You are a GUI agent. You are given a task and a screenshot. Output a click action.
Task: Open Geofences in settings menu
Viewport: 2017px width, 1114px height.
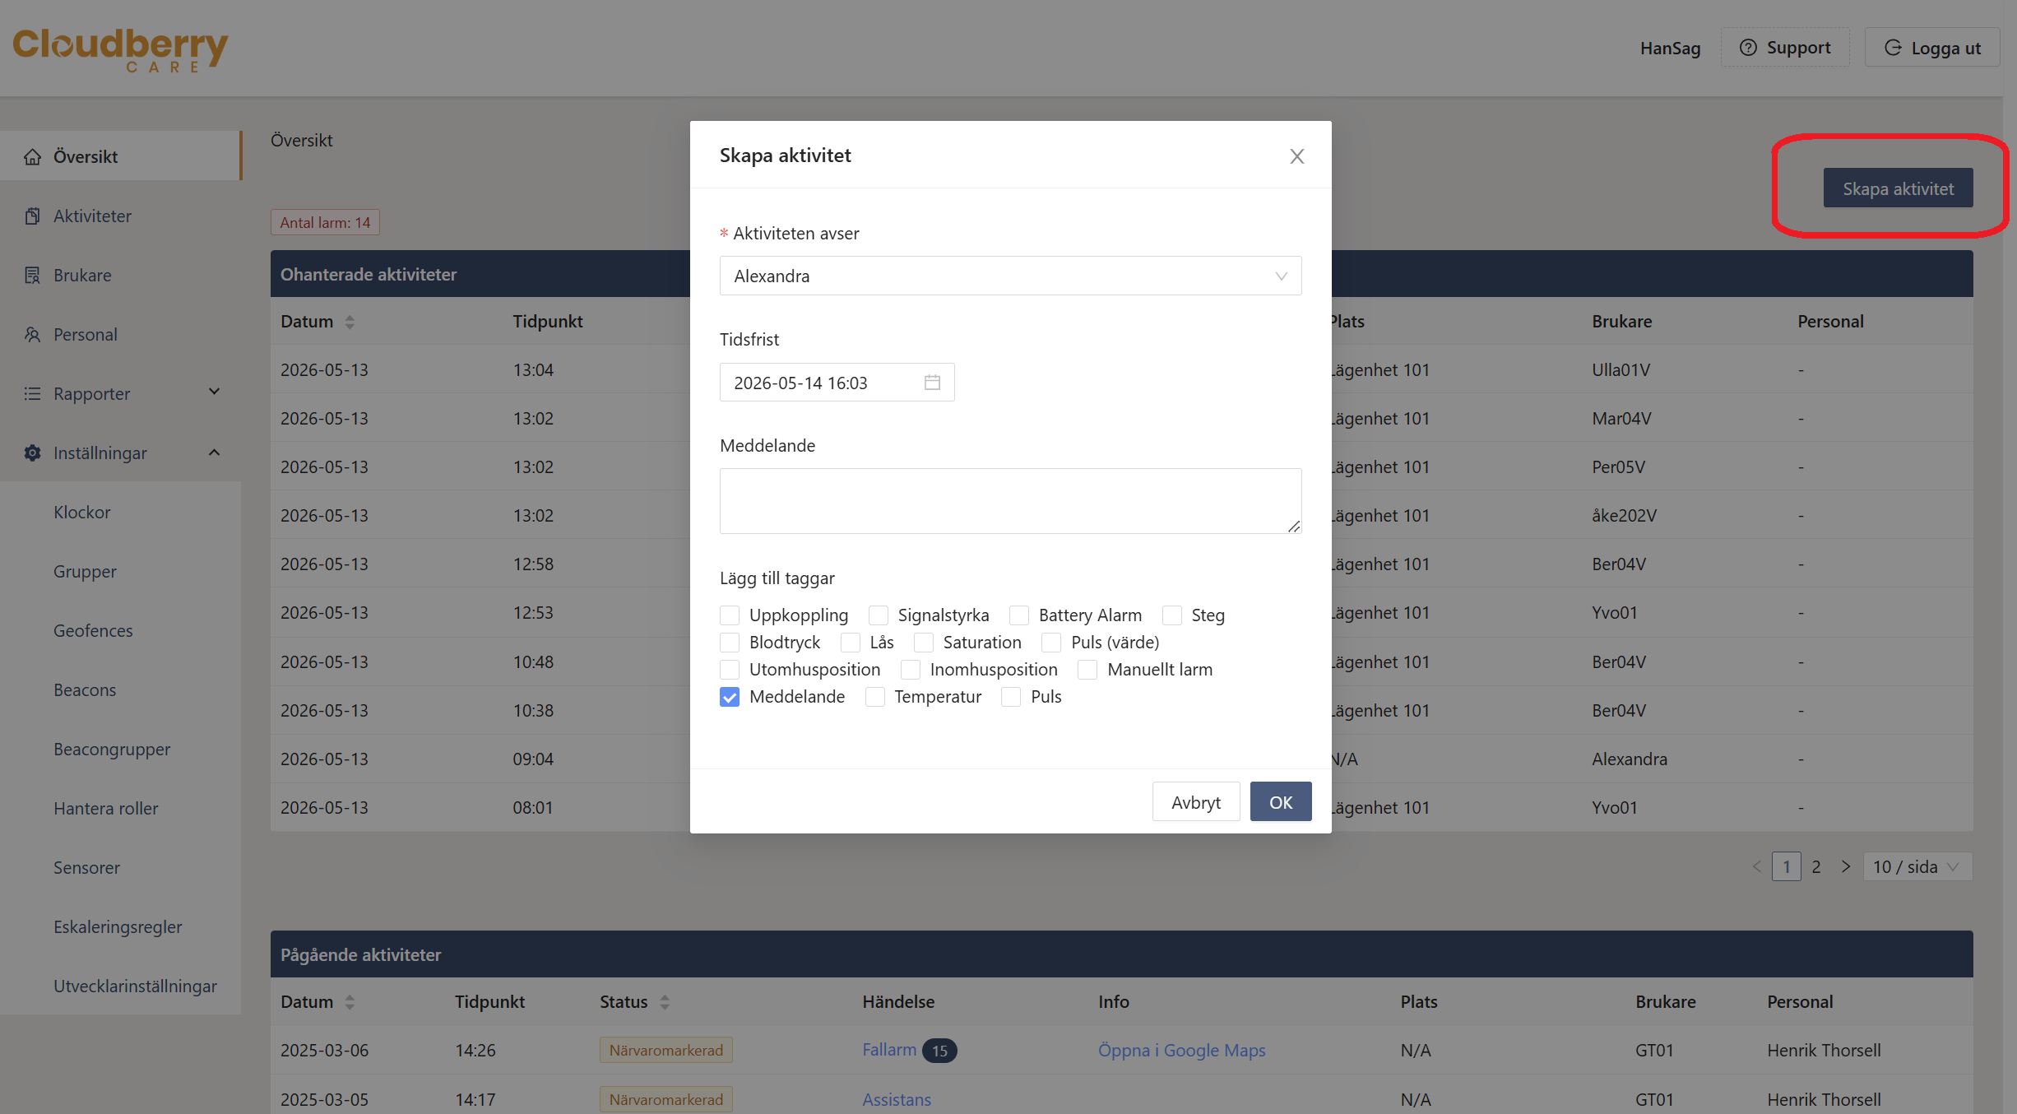click(x=93, y=630)
